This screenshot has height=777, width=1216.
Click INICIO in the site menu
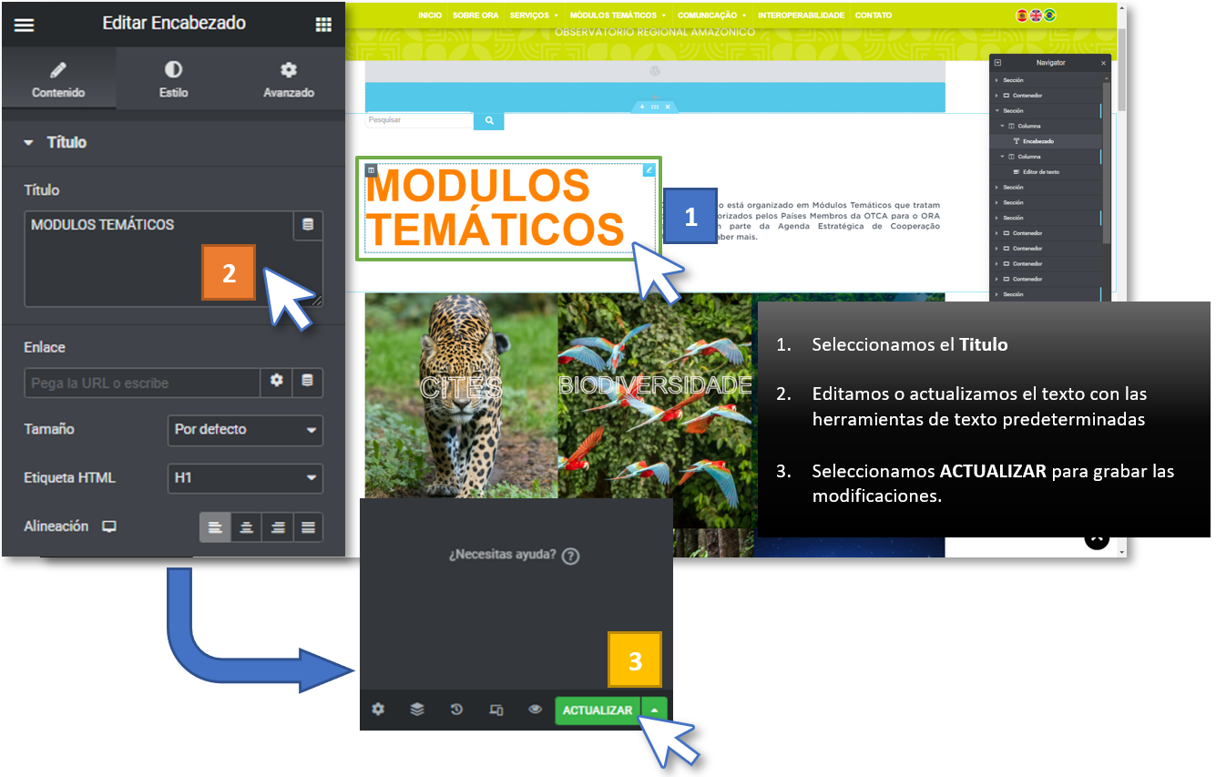click(x=430, y=15)
